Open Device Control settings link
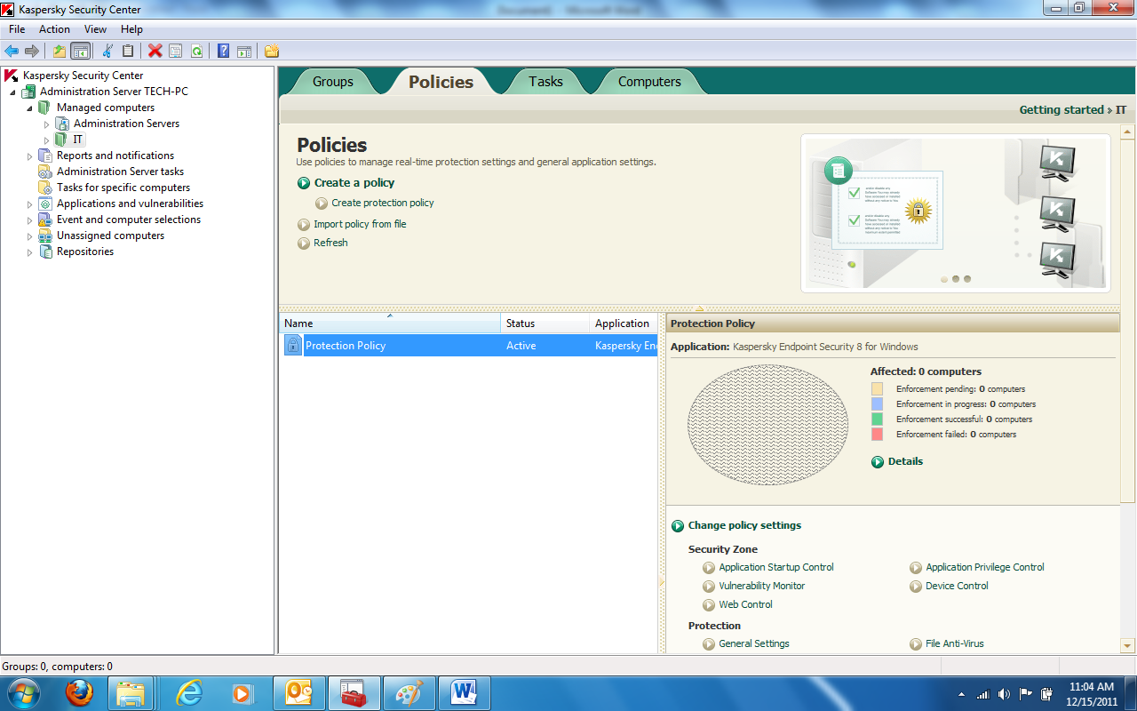The image size is (1137, 711). click(x=957, y=586)
